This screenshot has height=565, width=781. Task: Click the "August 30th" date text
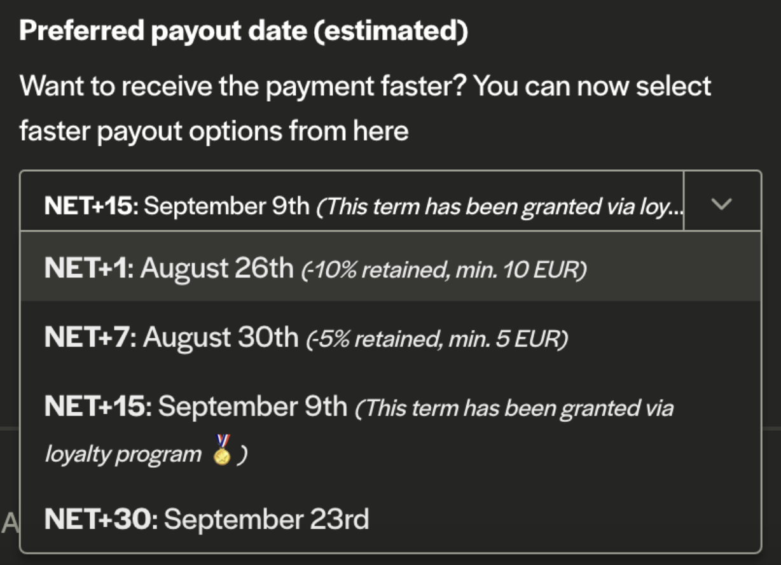coord(221,337)
